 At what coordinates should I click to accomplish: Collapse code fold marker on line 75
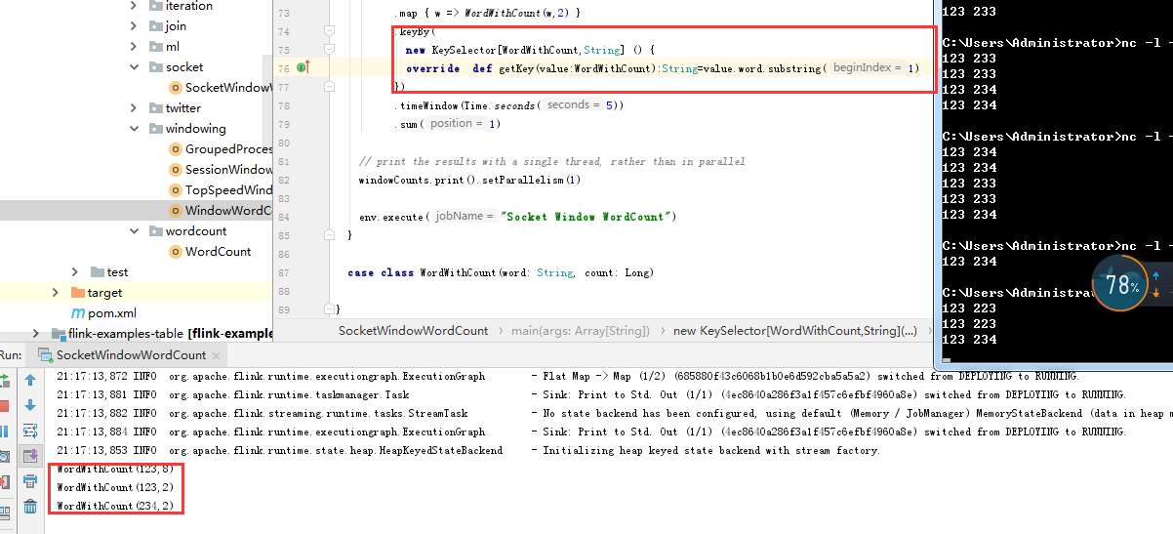click(x=330, y=49)
